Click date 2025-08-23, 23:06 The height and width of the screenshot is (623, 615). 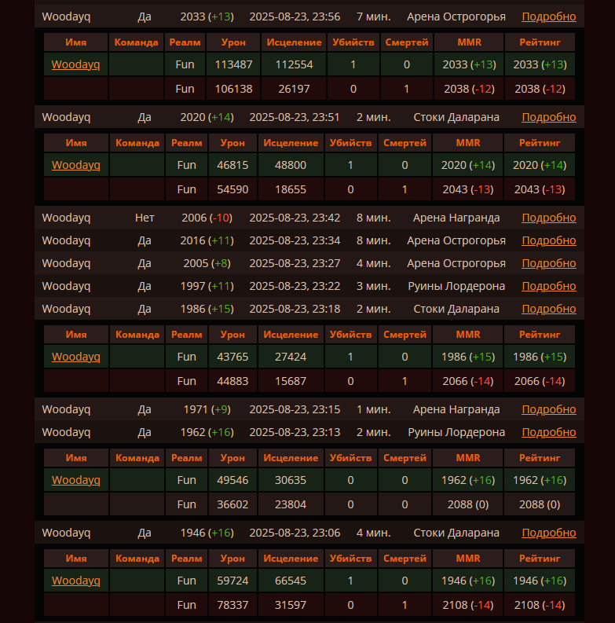(295, 533)
